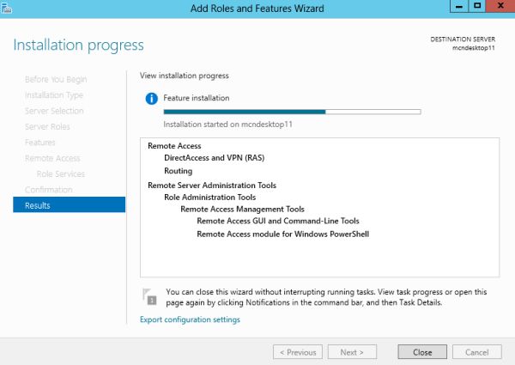Click the Close button
515x365 pixels.
point(422,352)
